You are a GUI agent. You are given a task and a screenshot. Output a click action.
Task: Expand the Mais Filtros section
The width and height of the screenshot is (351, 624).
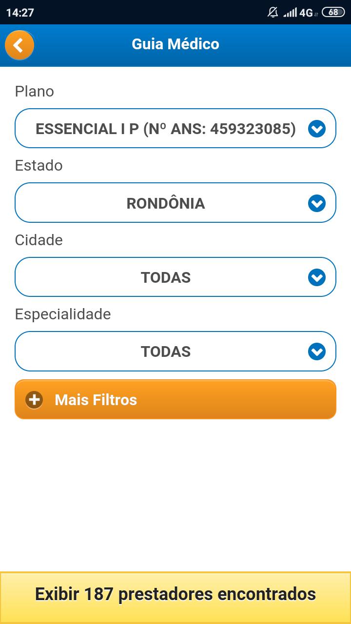[175, 400]
